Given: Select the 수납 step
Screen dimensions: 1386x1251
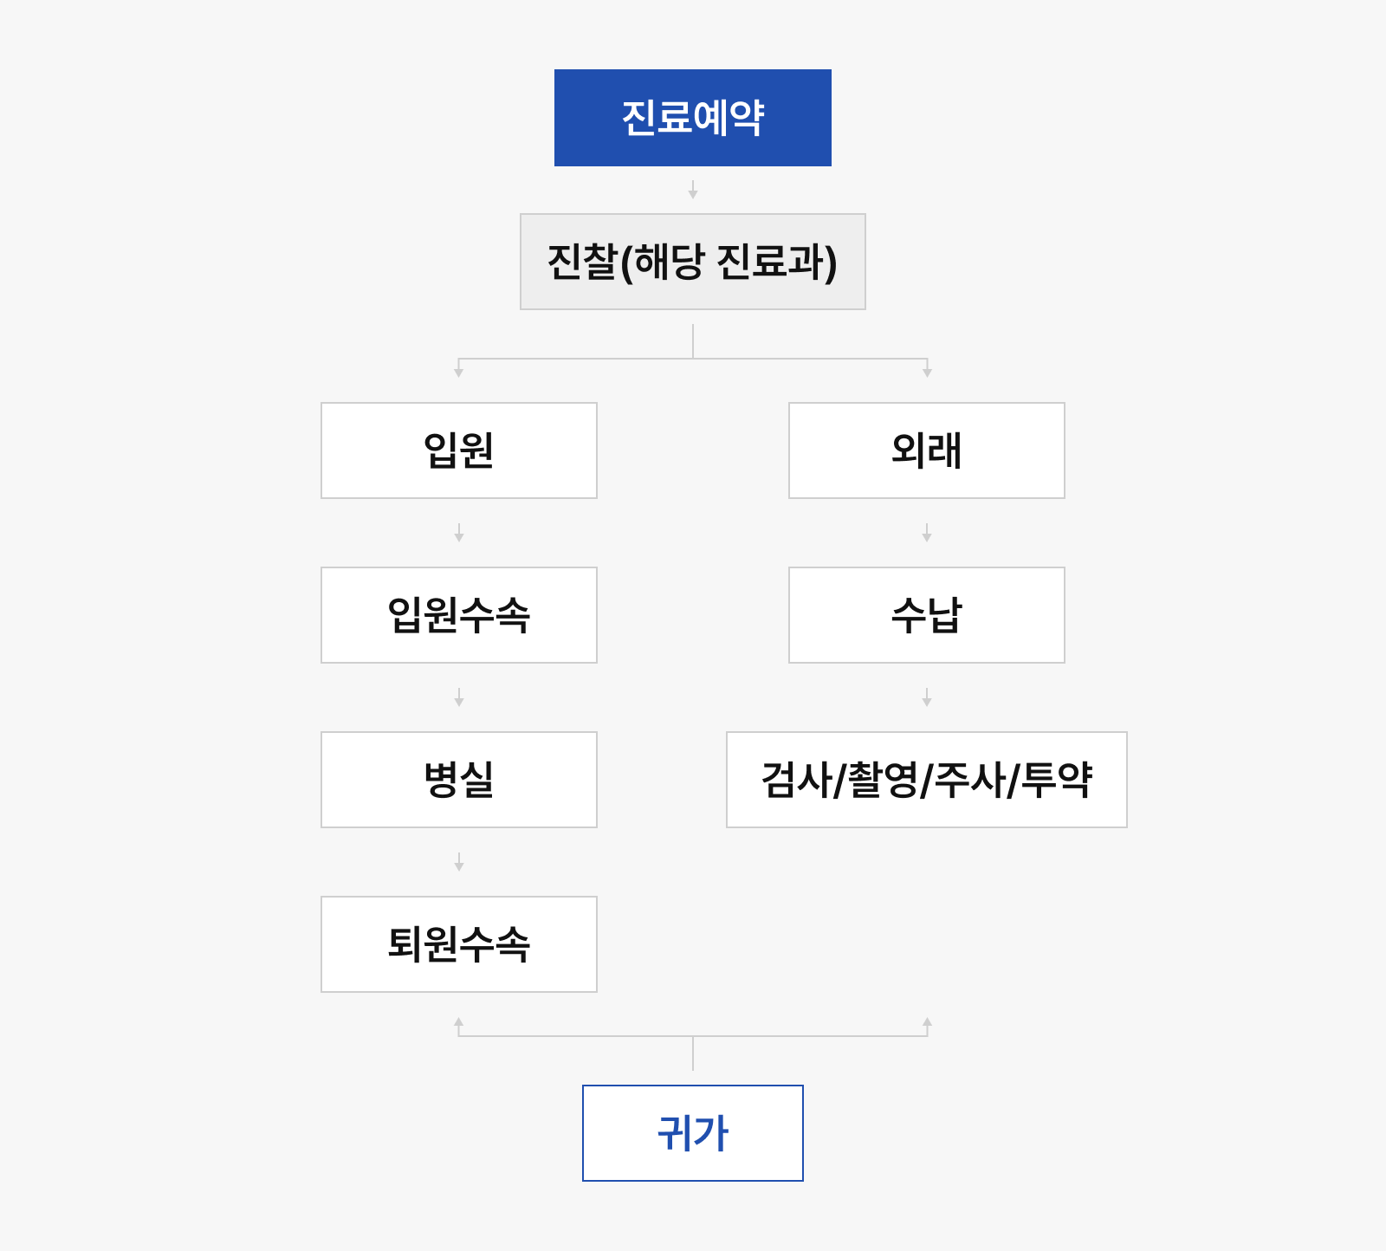Looking at the screenshot, I should [x=927, y=615].
